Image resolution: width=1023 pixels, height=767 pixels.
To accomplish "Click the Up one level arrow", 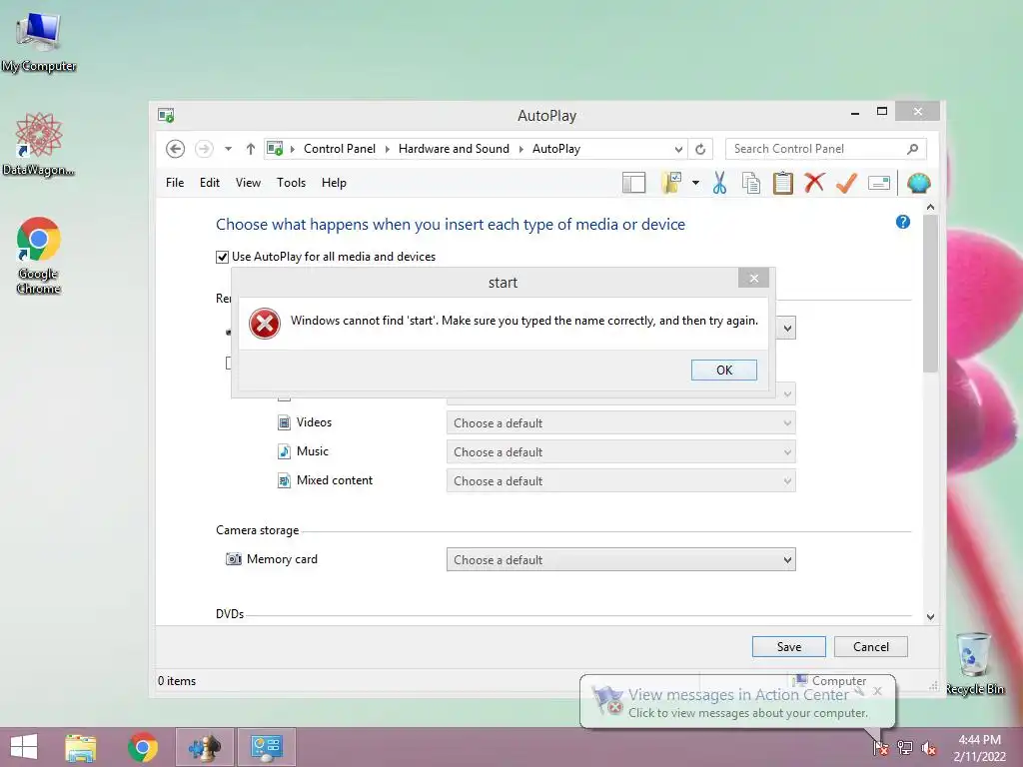I will click(251, 149).
